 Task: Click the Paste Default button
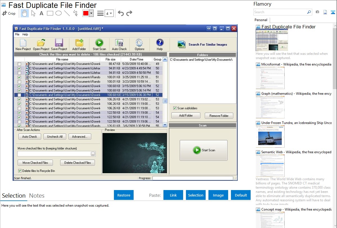pos(241,195)
